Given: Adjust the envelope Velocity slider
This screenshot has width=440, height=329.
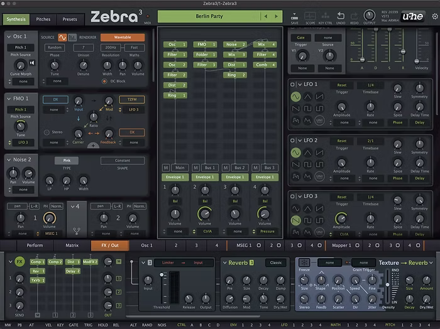Looking at the screenshot, I should [417, 61].
